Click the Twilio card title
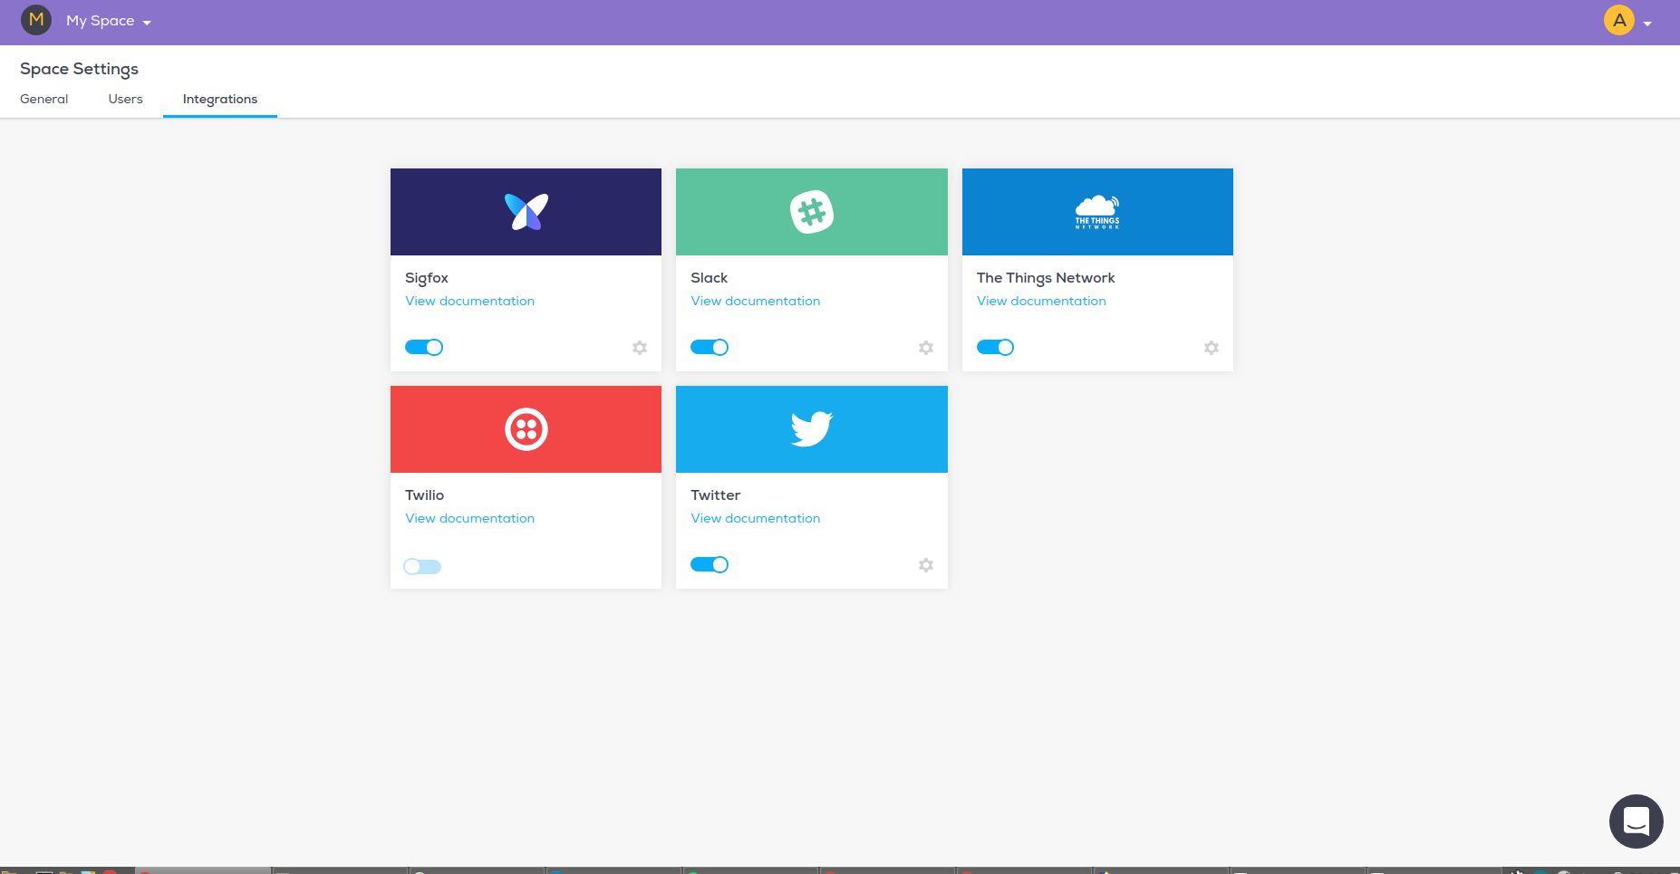The width and height of the screenshot is (1680, 874). (424, 495)
